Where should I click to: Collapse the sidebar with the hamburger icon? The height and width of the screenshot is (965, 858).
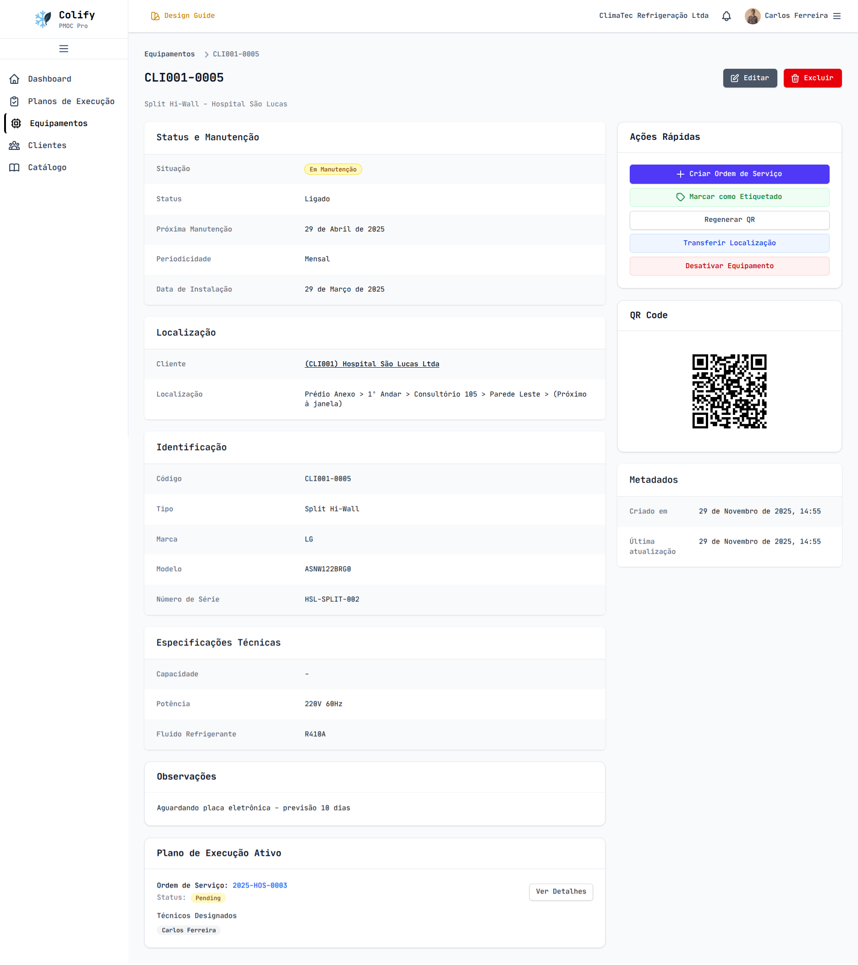[64, 49]
